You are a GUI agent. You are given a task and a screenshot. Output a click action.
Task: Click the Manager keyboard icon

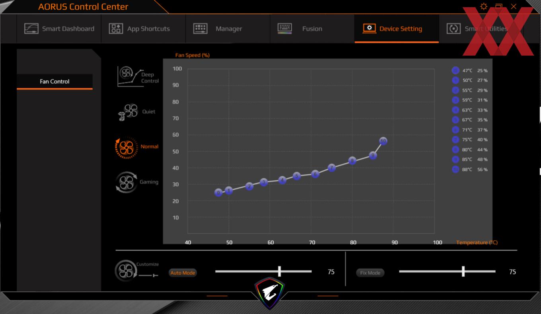coord(200,28)
